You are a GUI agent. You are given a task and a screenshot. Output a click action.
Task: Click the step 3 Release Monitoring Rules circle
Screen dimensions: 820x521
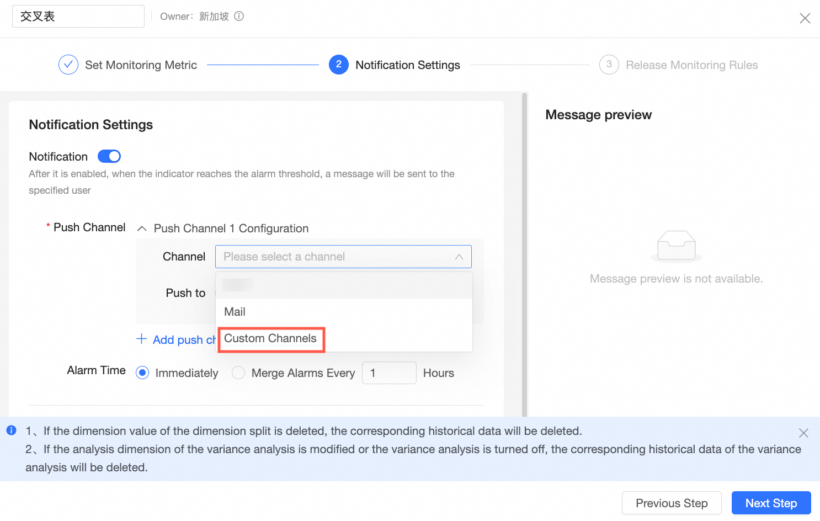(x=609, y=65)
